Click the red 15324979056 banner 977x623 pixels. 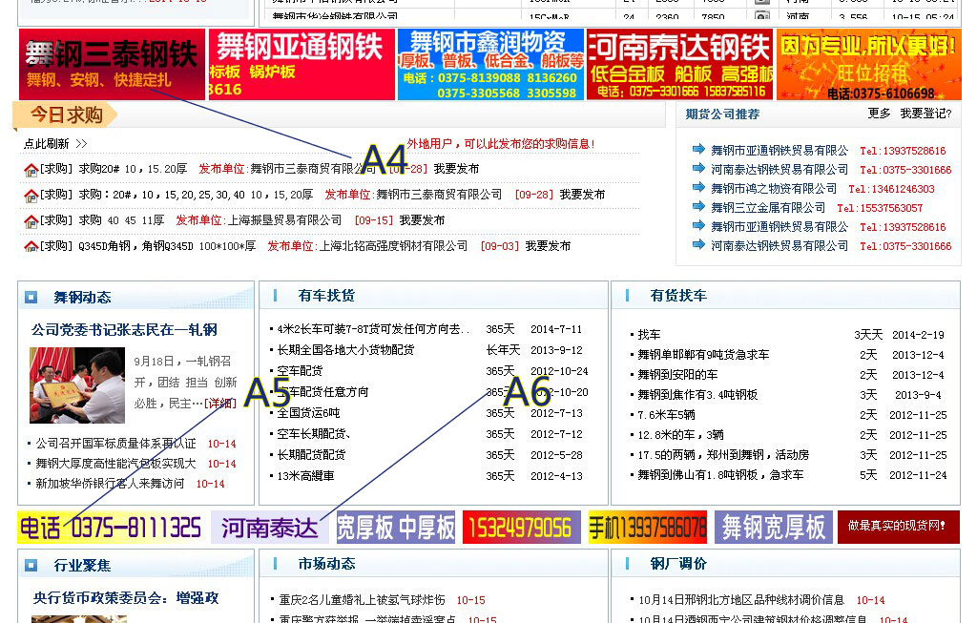(x=522, y=528)
